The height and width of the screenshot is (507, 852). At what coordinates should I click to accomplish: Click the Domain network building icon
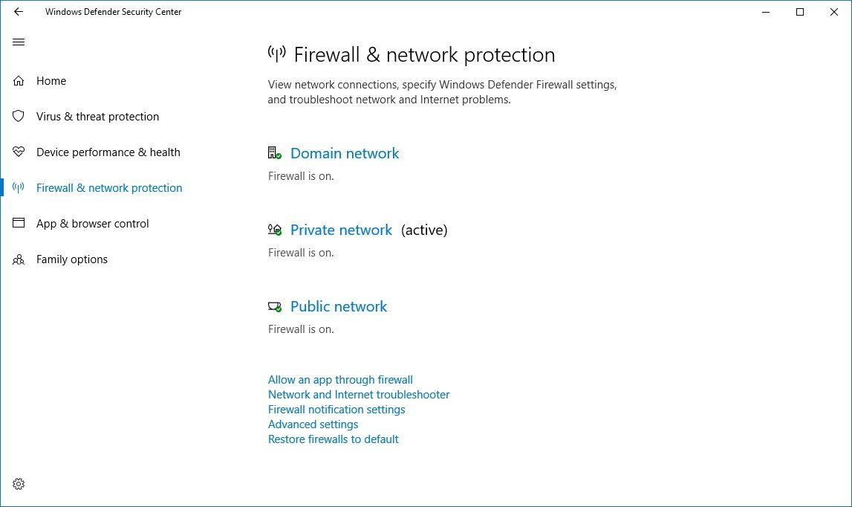pyautogui.click(x=273, y=152)
